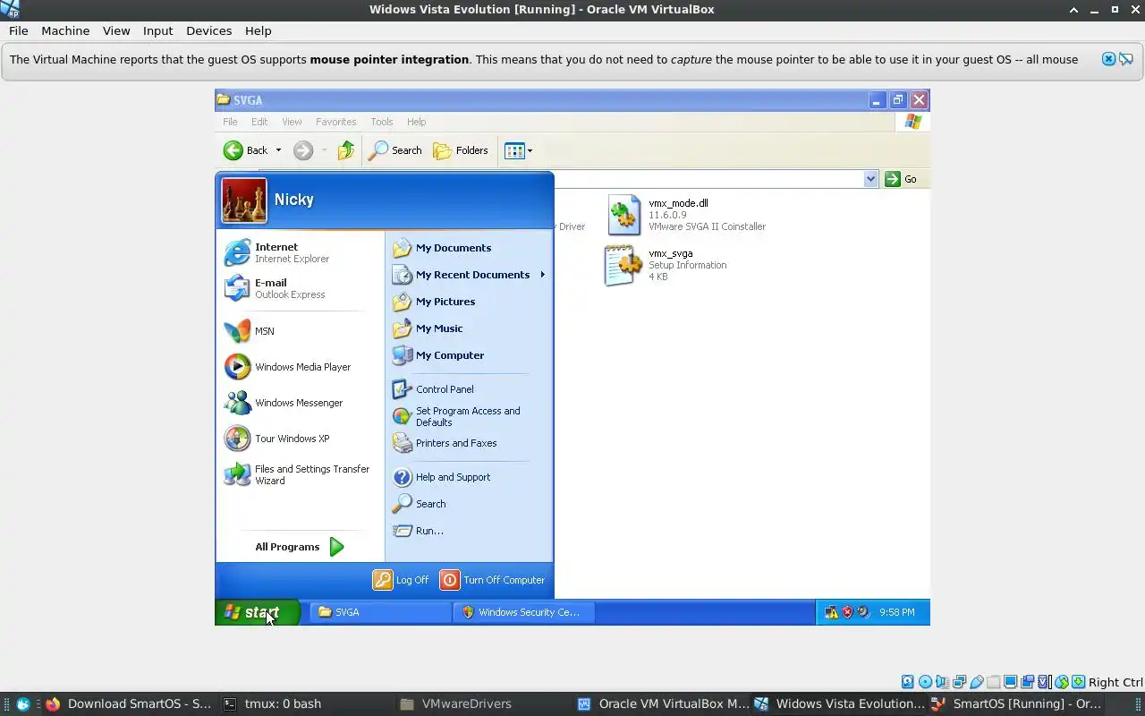Viewport: 1145px width, 716px height.
Task: Click the network warning tray icon
Action: point(831,612)
